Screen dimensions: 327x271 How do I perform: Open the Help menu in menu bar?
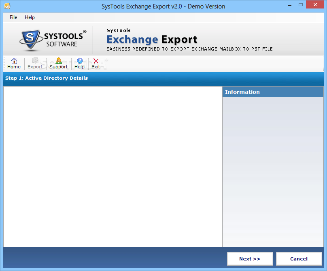coord(30,17)
